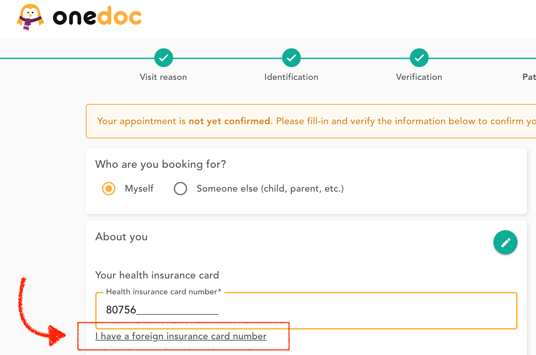The image size is (536, 355).
Task: Click the 'not yet confirmed' warning banner
Action: [311, 121]
